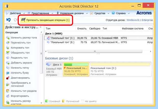Choose the Изменить букву operation
158x109 pixels.
[20, 73]
